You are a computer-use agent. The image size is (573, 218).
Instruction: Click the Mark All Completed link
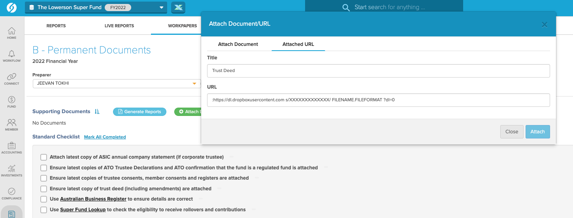click(105, 137)
